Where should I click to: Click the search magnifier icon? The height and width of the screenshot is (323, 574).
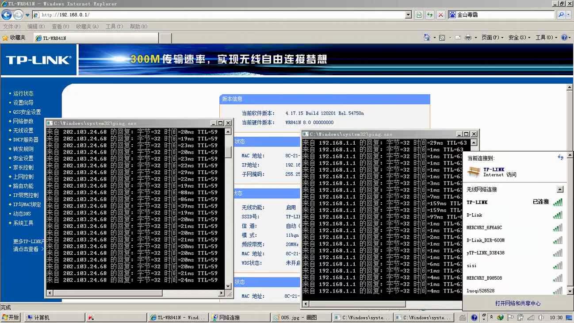tap(561, 15)
